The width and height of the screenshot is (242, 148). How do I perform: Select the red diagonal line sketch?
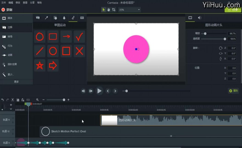pos(40,51)
